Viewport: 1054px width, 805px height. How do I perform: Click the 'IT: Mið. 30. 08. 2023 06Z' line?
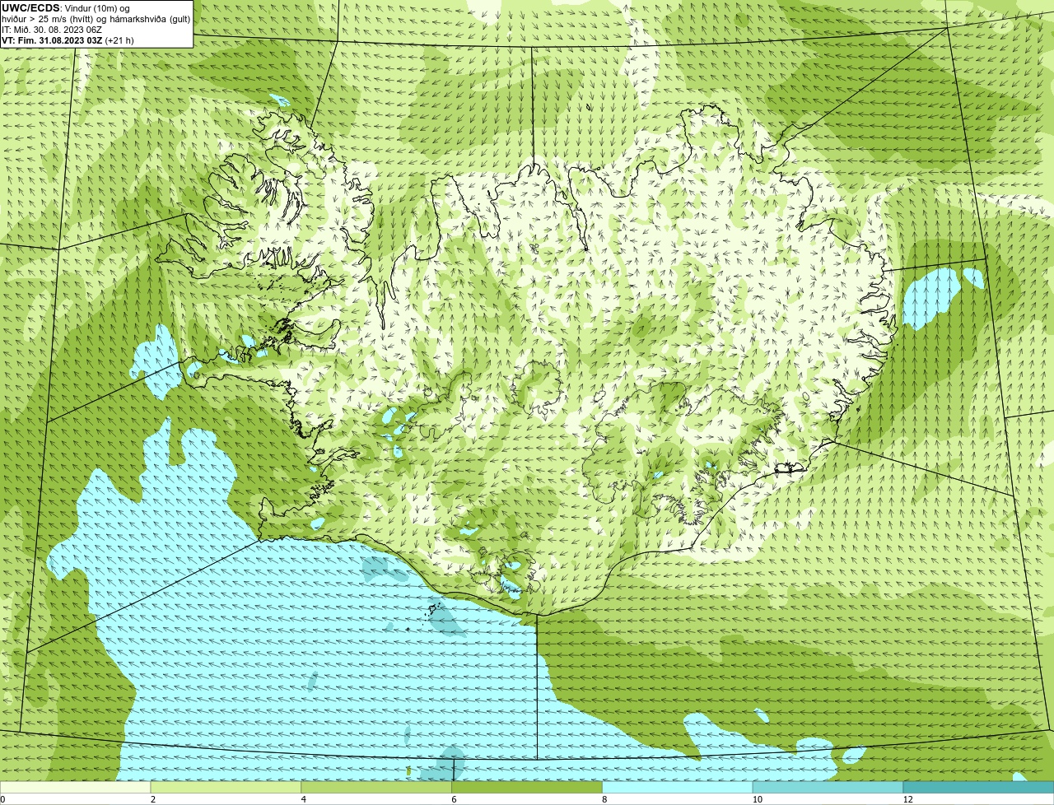[51, 30]
